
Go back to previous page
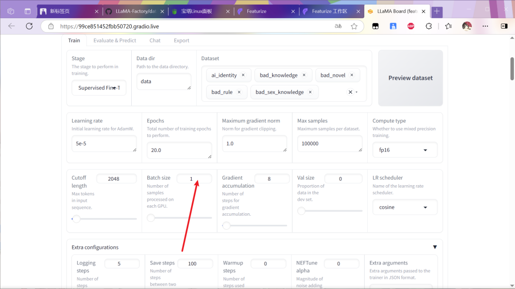tap(12, 26)
